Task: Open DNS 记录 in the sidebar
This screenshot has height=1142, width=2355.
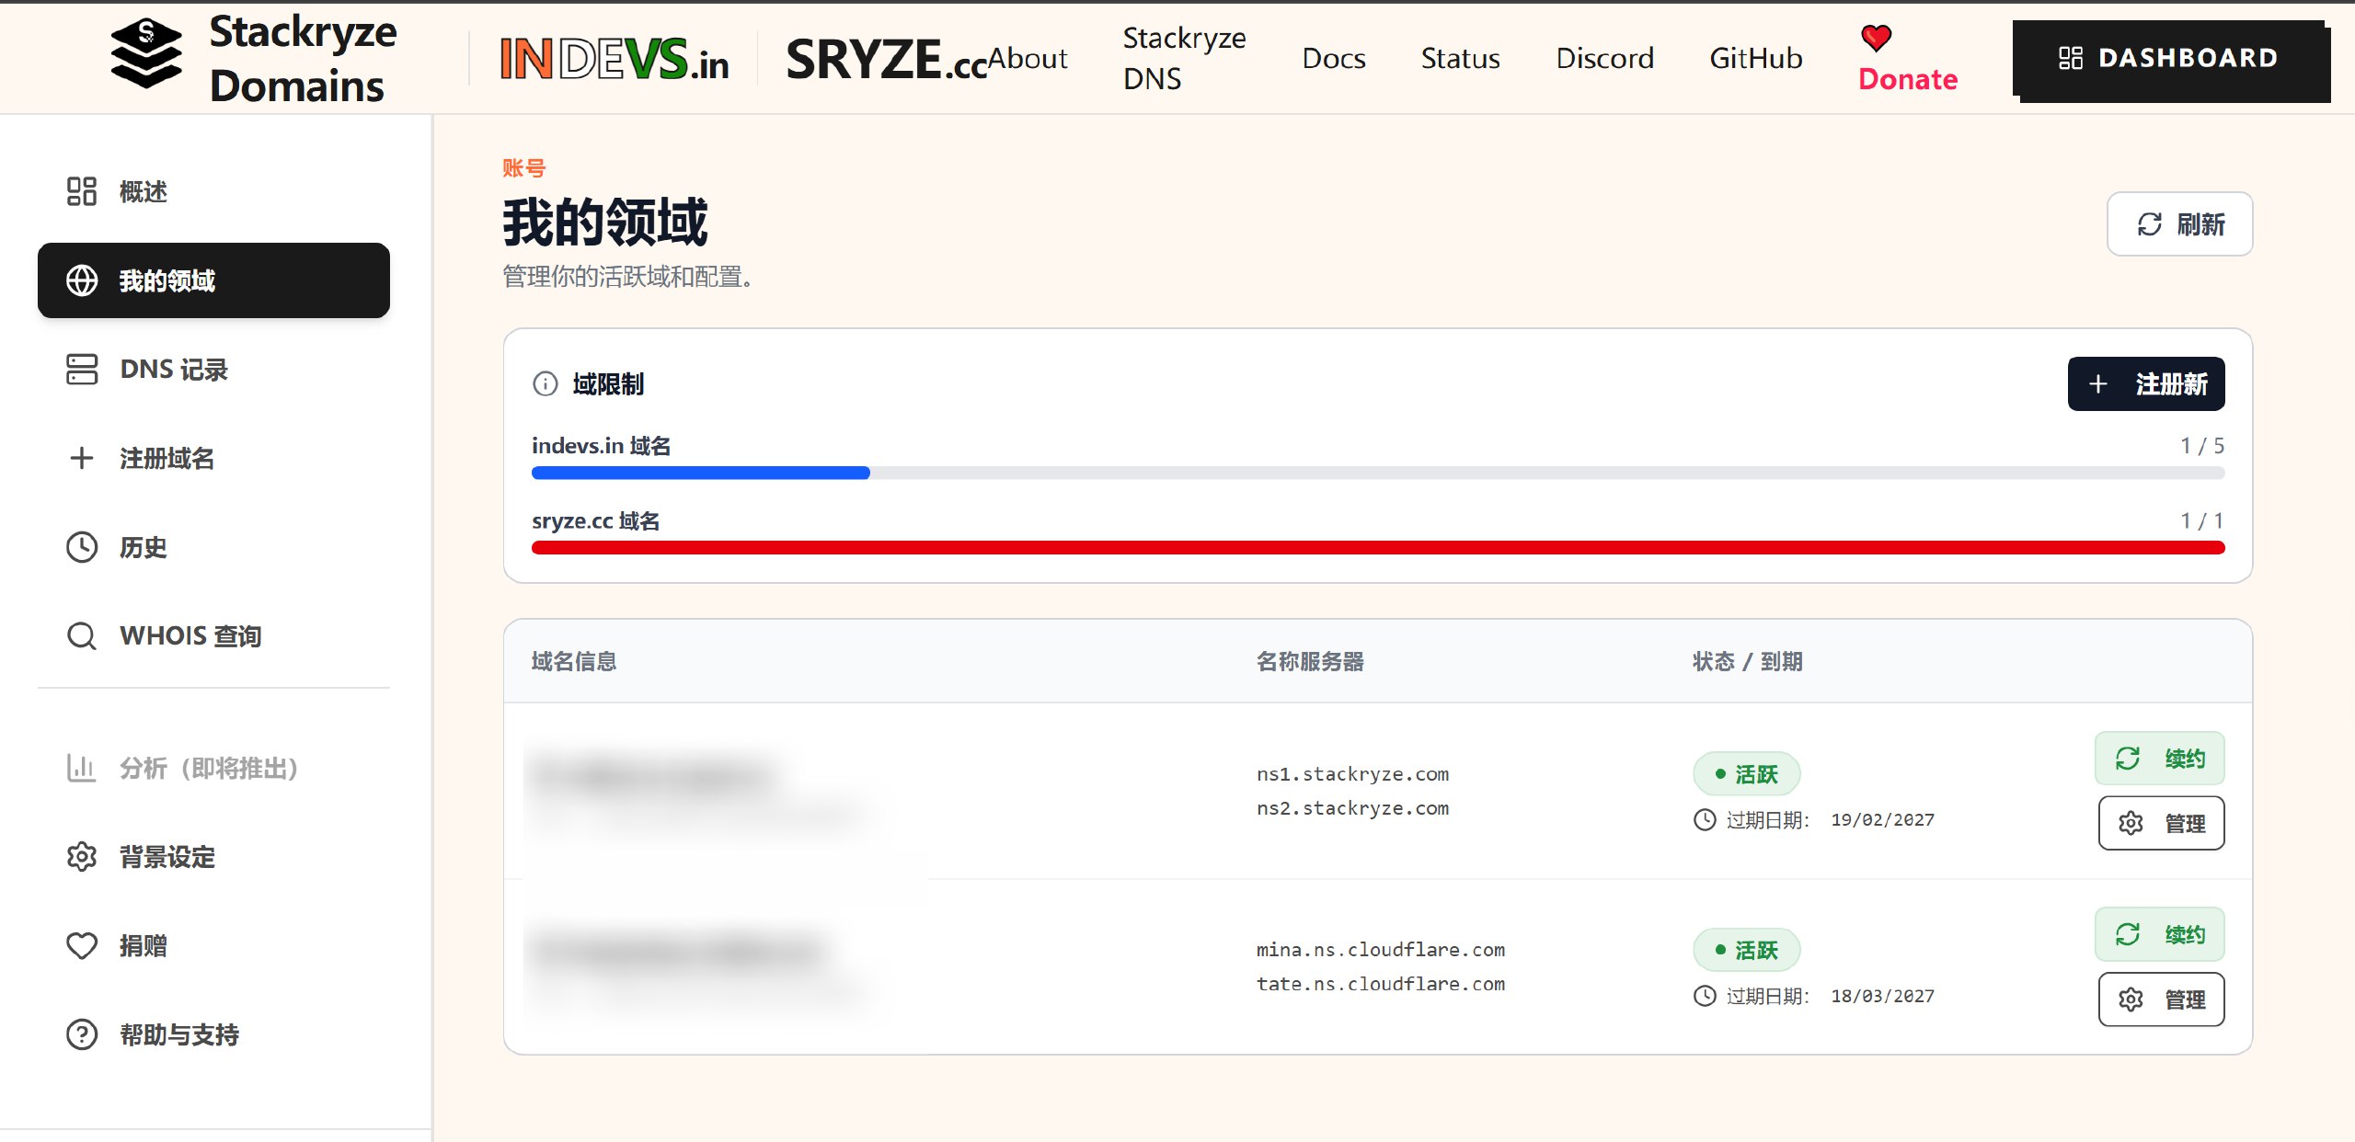Action: point(173,370)
